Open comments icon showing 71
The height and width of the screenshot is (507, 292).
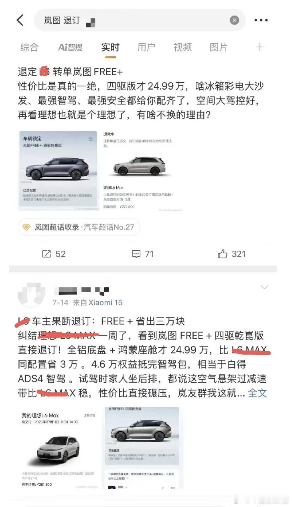143,254
